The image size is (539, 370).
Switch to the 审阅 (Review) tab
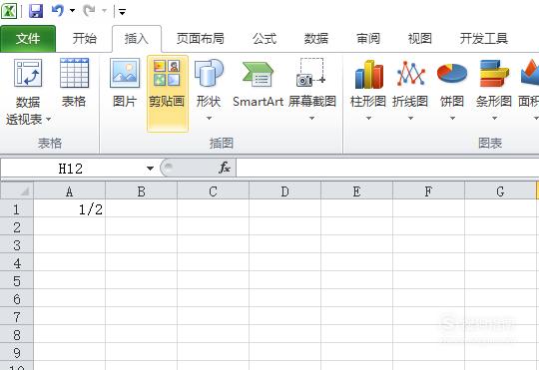pyautogui.click(x=368, y=39)
